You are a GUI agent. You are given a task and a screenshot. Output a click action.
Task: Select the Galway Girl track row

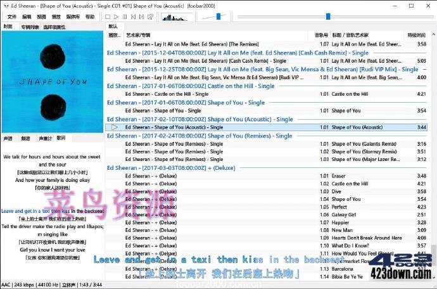tap(267, 215)
